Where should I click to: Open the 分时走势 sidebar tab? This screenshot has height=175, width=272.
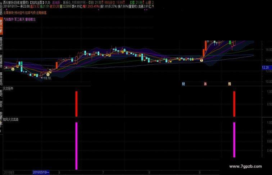pyautogui.click(x=1, y=8)
